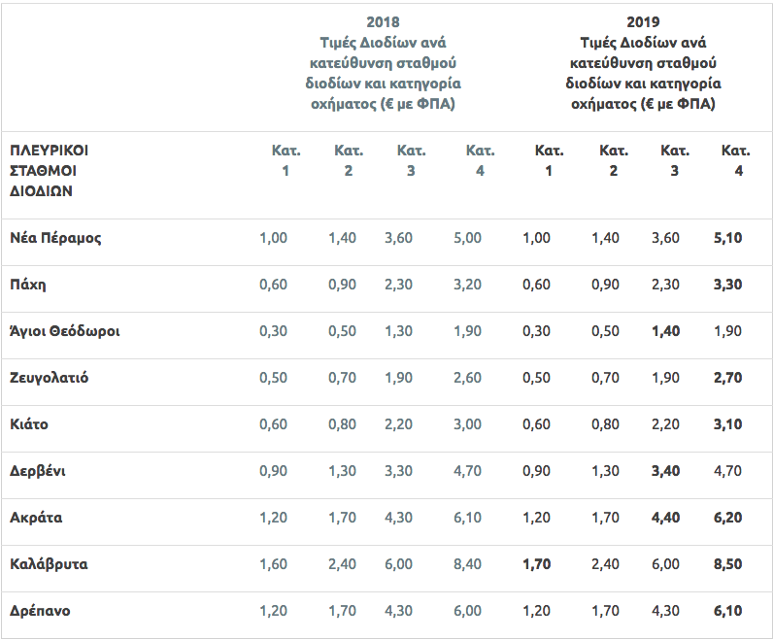773x640 pixels.
Task: Select the Πάχη station name
Action: click(29, 285)
